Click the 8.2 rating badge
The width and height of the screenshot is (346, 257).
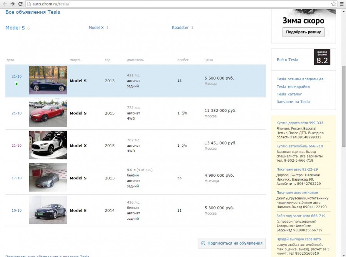pos(322,57)
